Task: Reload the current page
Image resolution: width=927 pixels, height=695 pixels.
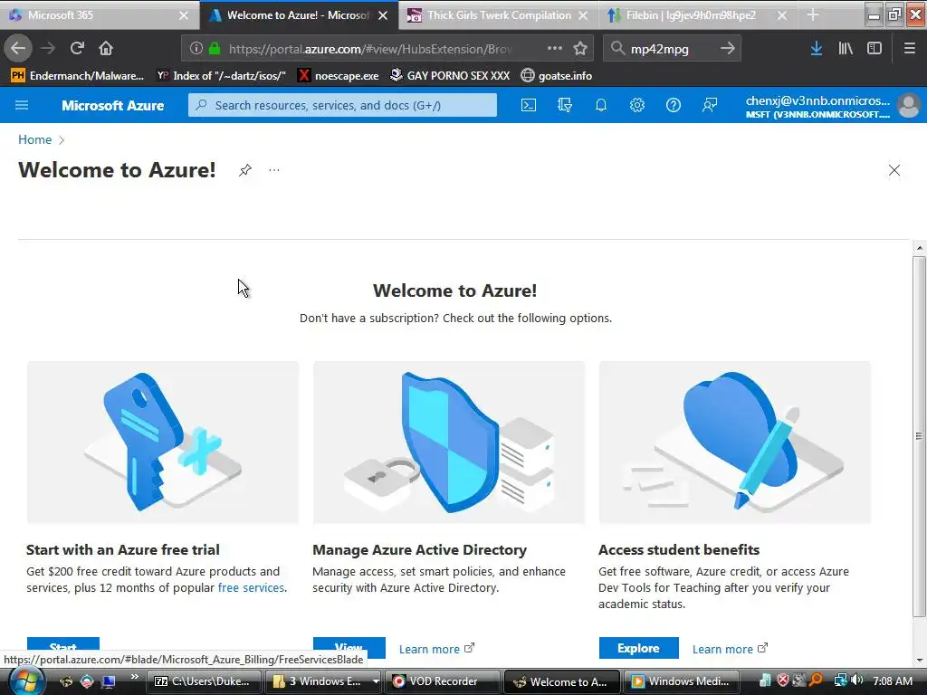Action: 77,48
